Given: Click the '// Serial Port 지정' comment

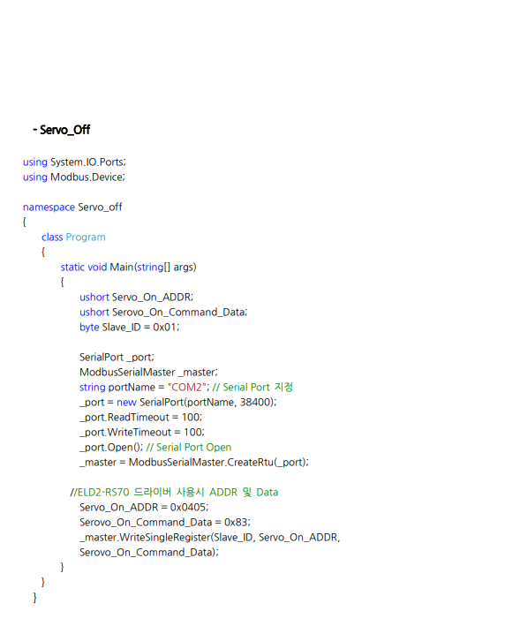Looking at the screenshot, I should (253, 388).
